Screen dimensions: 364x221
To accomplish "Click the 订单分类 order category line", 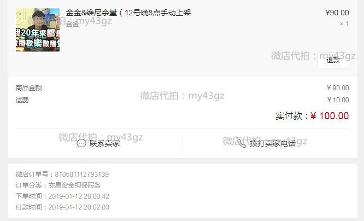I will (58, 185).
